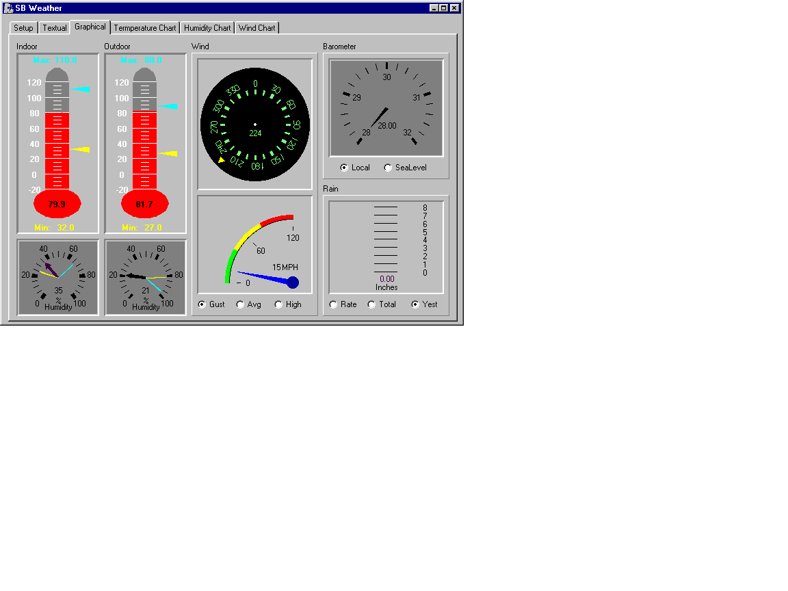Switch to the Temperature Chart tab

[x=144, y=28]
